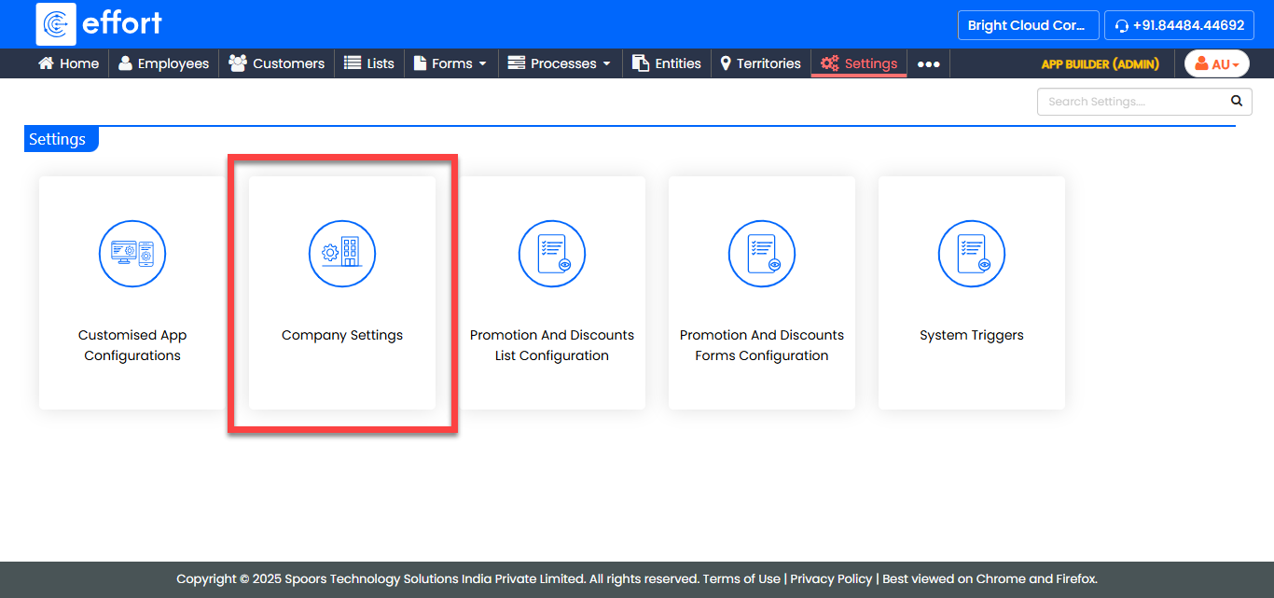The image size is (1274, 598).
Task: Click the Bright Cloud Cor... company button
Action: 1027,25
